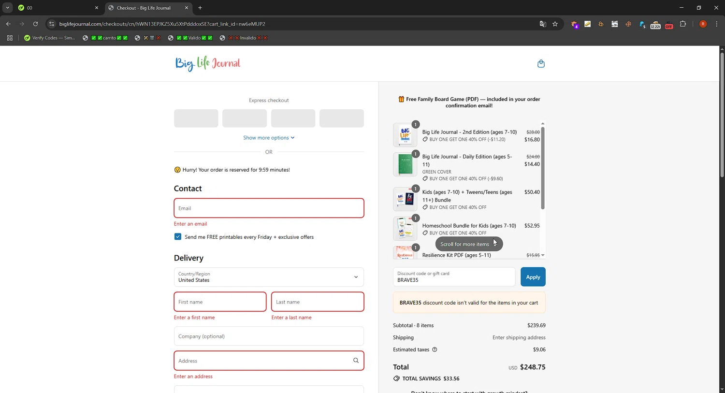Click the discount code field containing BRAVE35

click(454, 277)
